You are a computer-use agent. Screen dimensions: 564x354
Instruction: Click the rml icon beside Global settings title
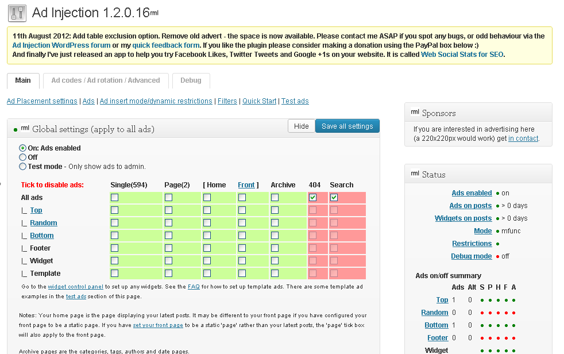tap(25, 129)
